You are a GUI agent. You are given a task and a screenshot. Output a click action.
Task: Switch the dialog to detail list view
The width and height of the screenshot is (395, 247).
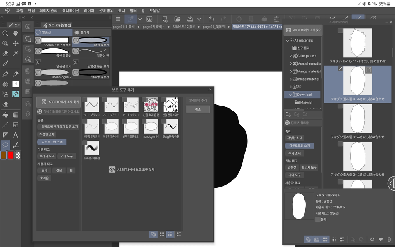click(179, 234)
